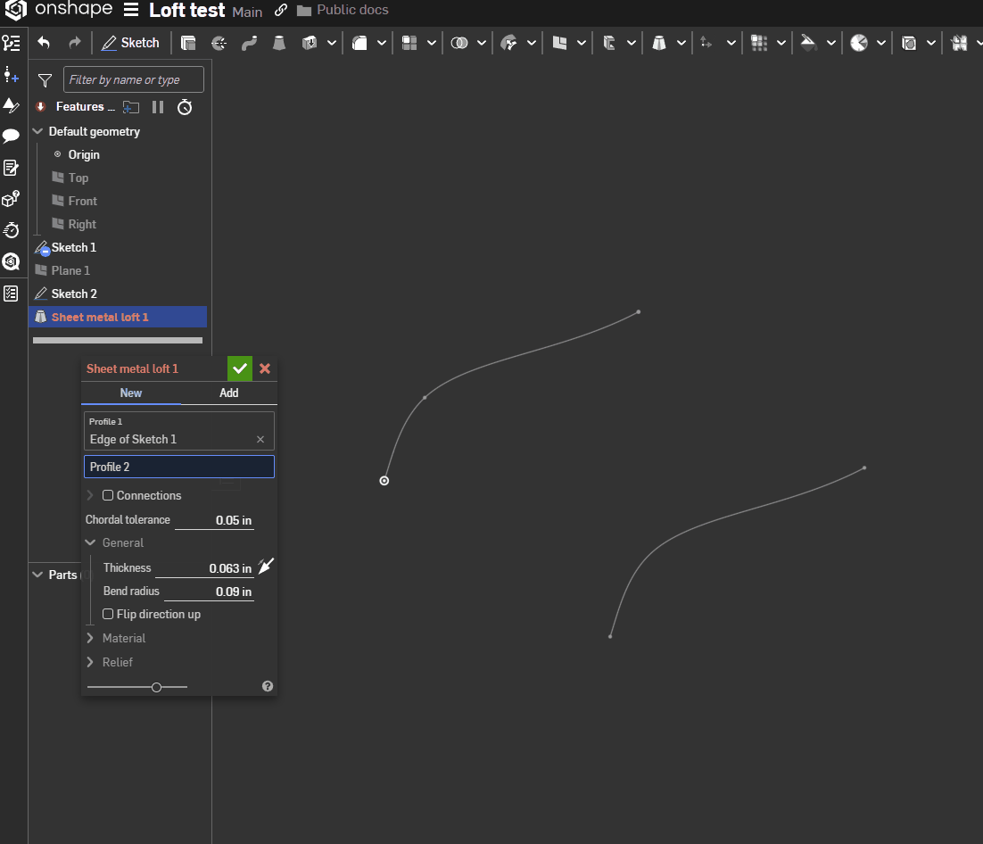Enable the Connections checkbox
Viewport: 983px width, 844px height.
click(x=108, y=495)
